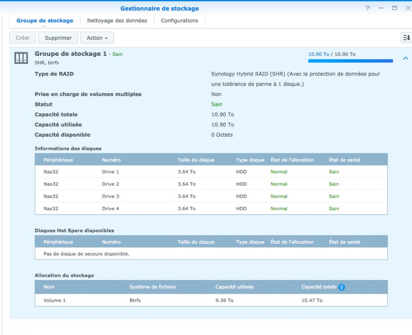The width and height of the screenshot is (412, 335).
Task: Click the info icon beside Capacité totale
Action: (341, 286)
